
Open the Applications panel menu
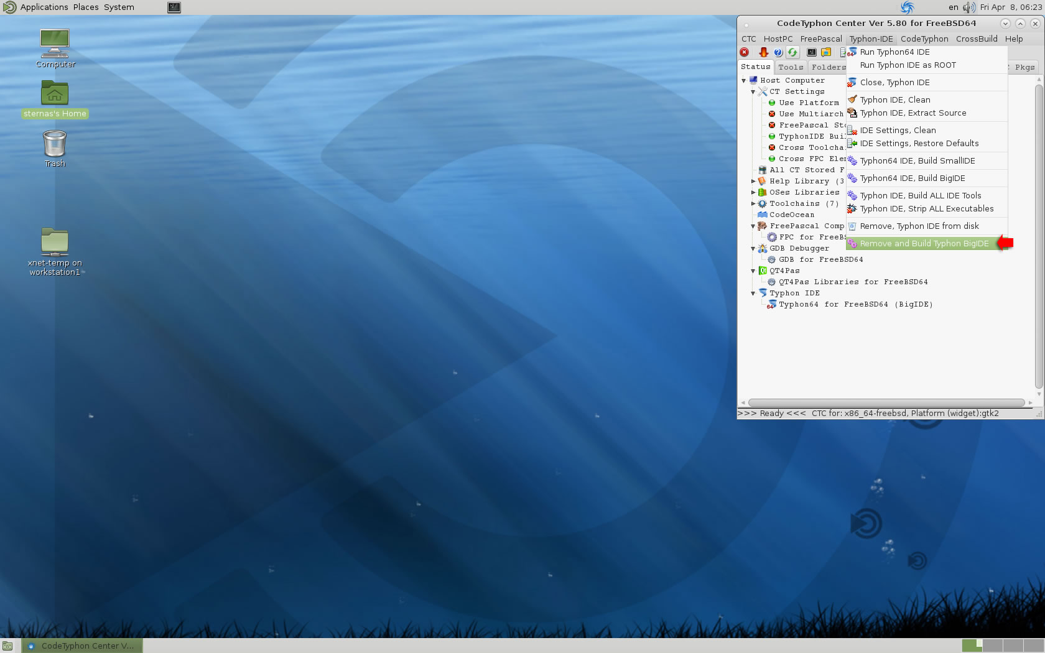[x=44, y=7]
